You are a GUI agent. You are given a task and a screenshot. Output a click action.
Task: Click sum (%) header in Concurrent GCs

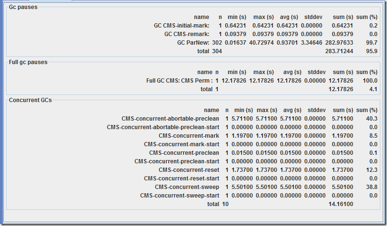pyautogui.click(x=367, y=110)
